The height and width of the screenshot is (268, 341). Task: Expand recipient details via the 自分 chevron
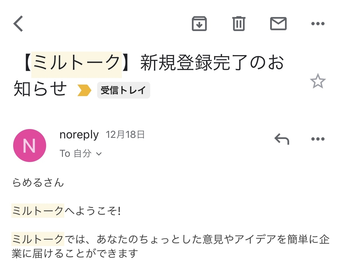click(99, 153)
